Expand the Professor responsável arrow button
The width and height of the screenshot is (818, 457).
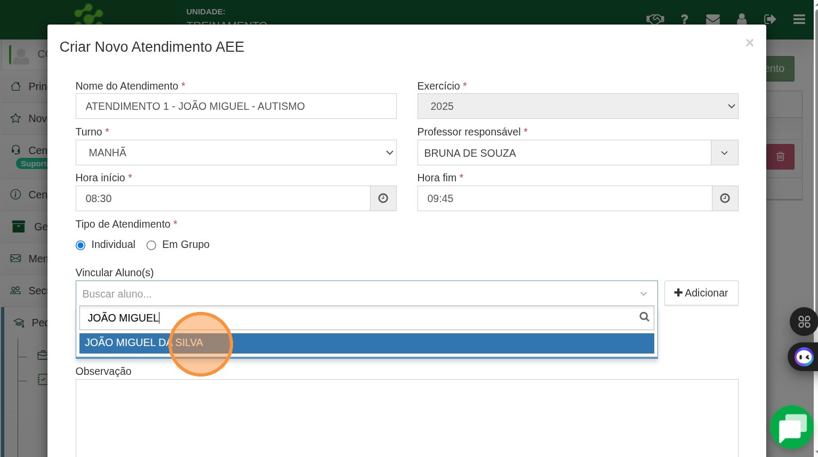coord(725,153)
